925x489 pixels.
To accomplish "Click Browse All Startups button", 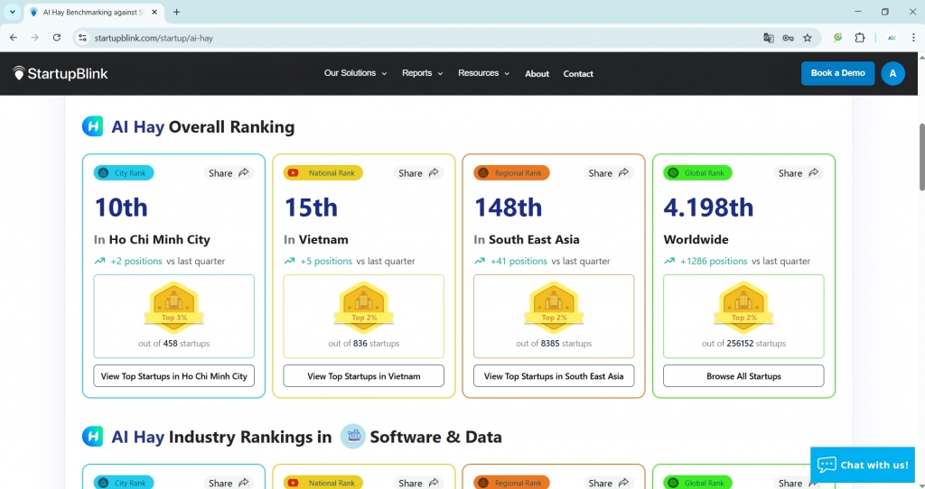I will [x=744, y=376].
